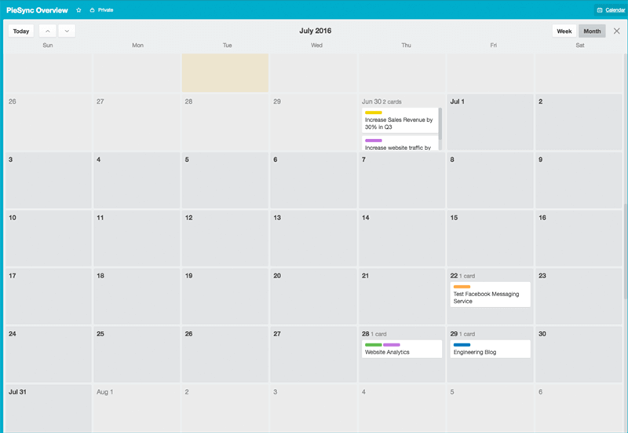Click the July 2016 month title
Image resolution: width=628 pixels, height=433 pixels.
pyautogui.click(x=316, y=31)
